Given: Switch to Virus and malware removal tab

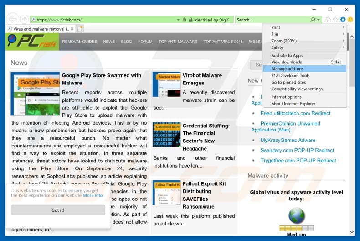Looking at the screenshot, I should (x=41, y=29).
